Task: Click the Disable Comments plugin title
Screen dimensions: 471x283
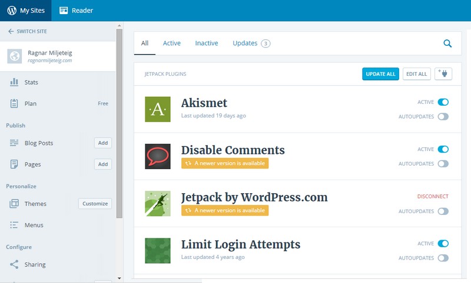Action: point(233,150)
